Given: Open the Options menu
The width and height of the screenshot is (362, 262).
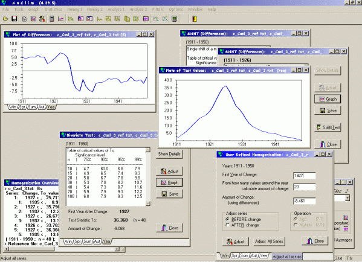Looking at the screenshot, I should (176, 10).
